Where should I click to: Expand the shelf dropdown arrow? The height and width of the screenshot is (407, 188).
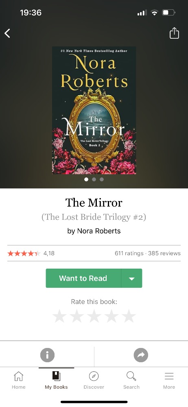[132, 278]
